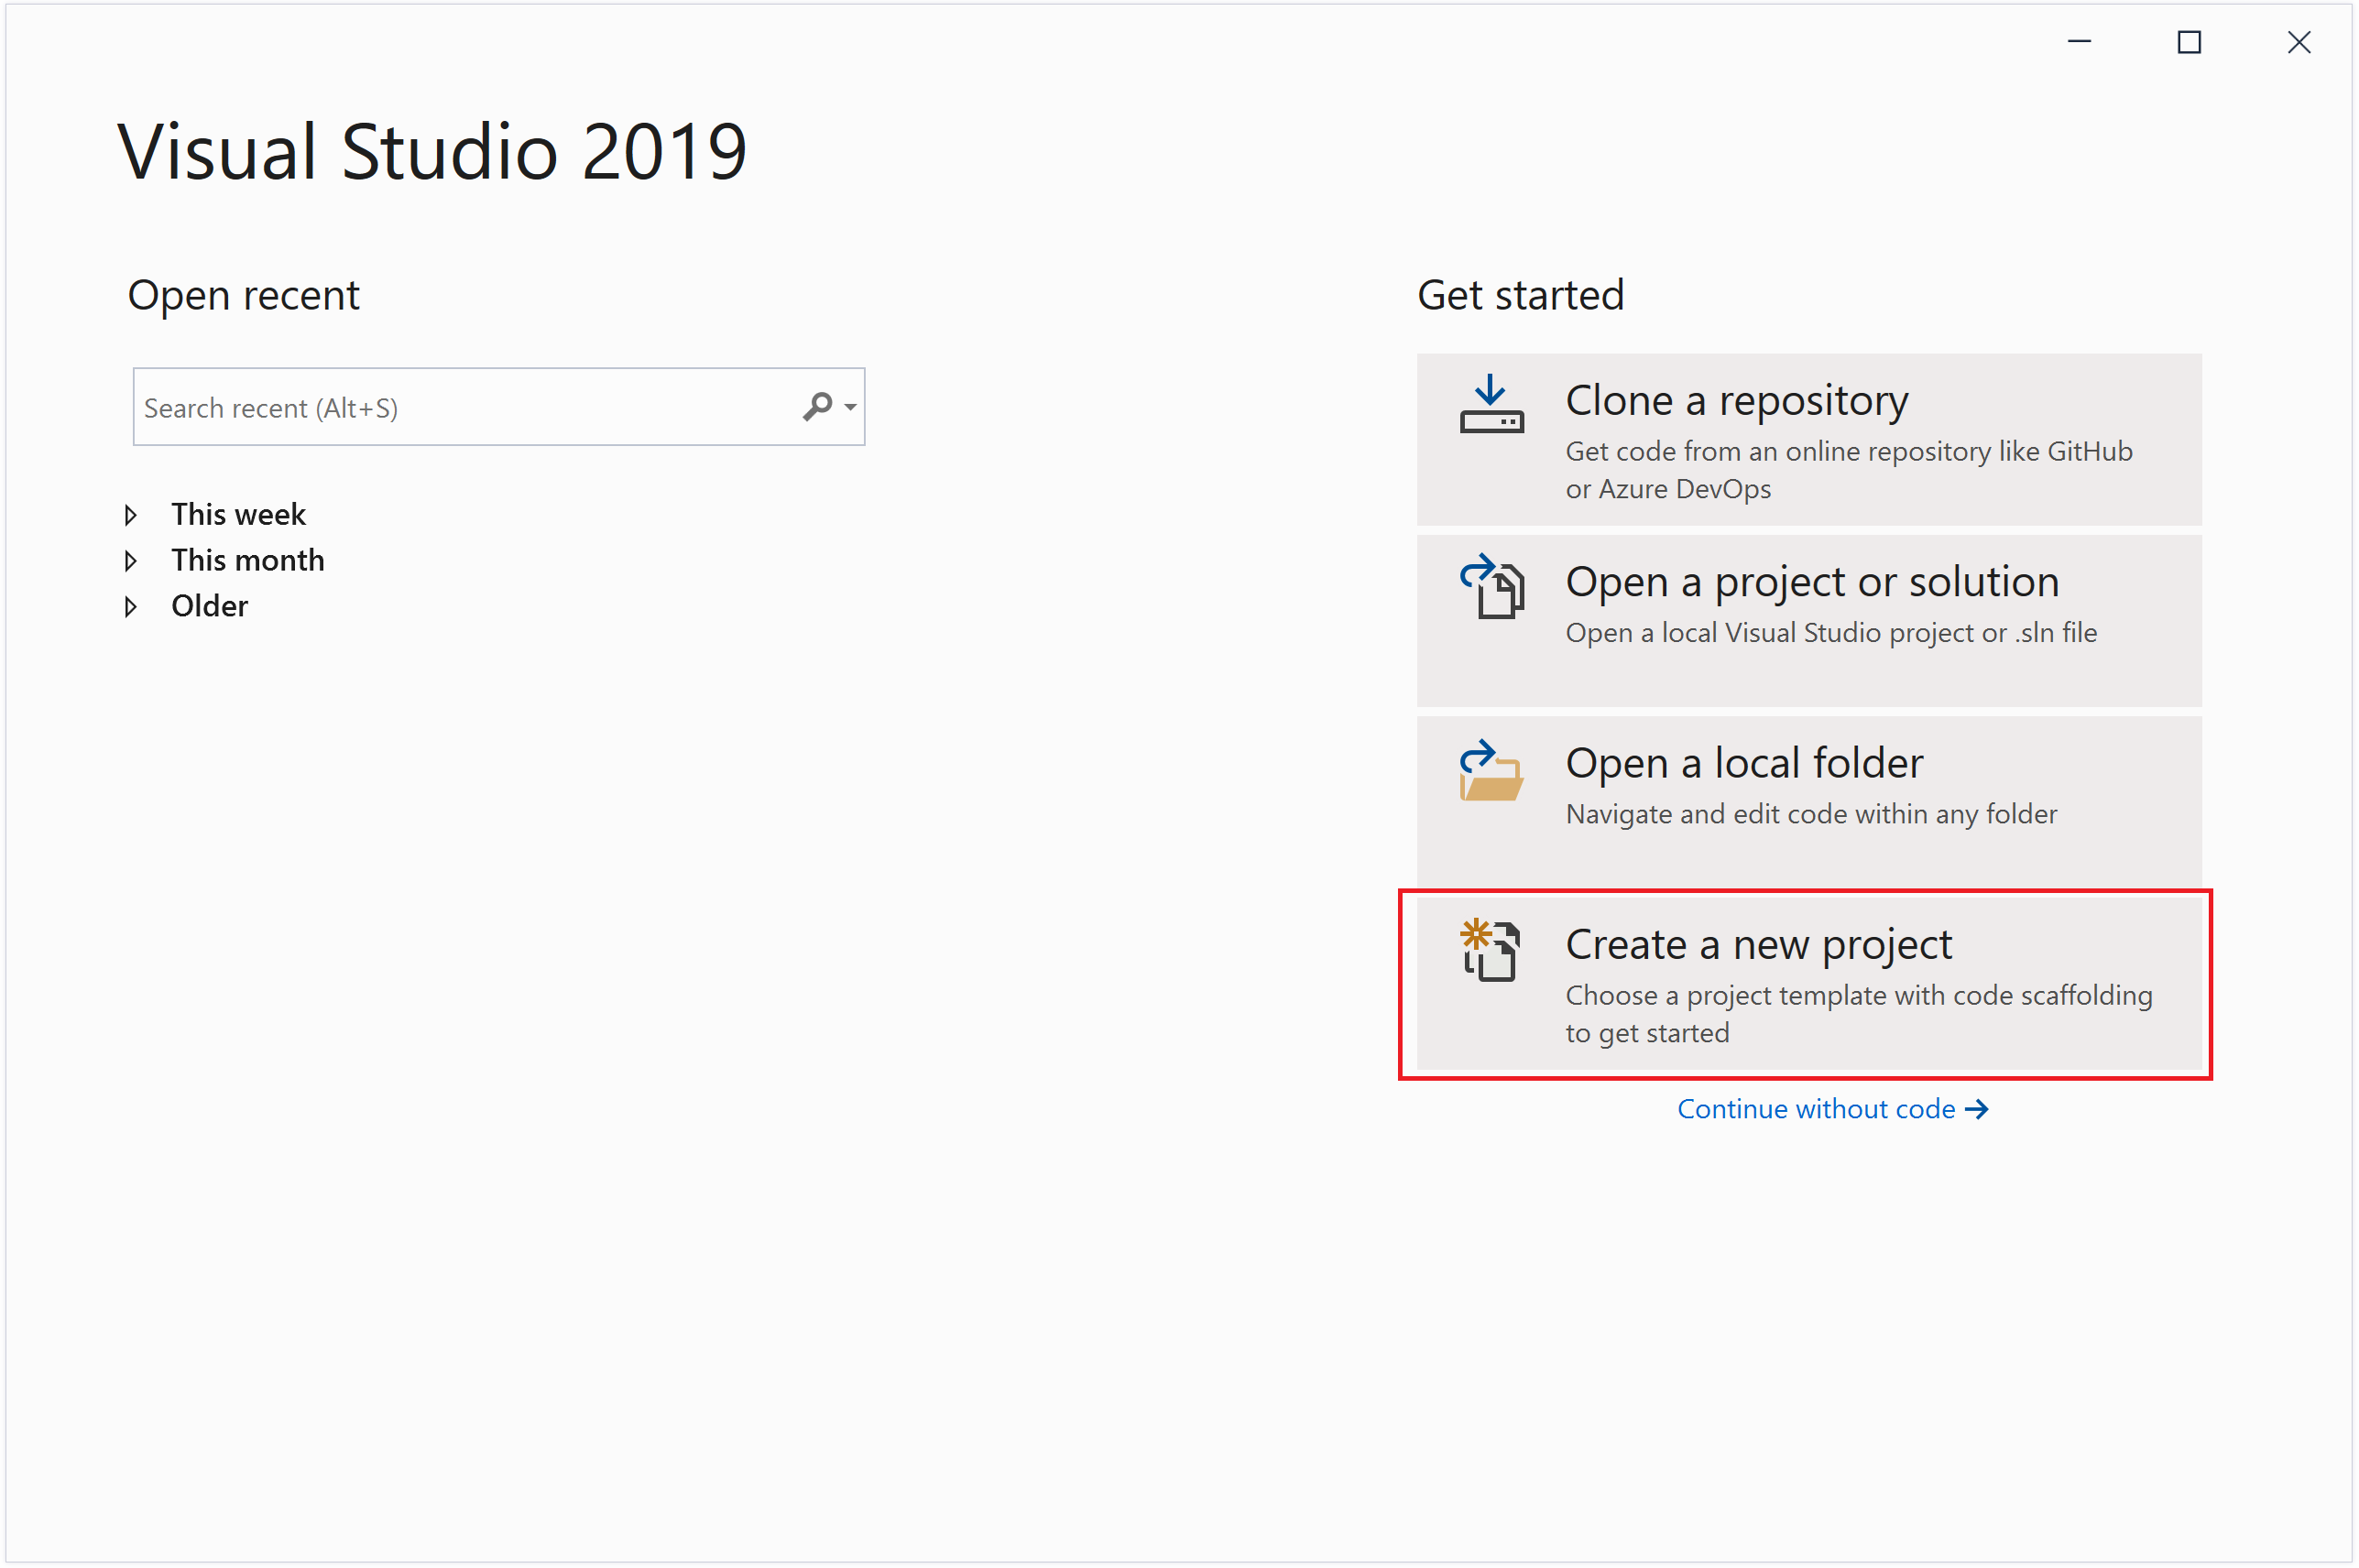Screen dimensions: 2359x1568
Task: Focus the Search recent input field
Action: [x=460, y=407]
